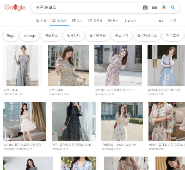Image resolution: width=185 pixels, height=170 pixels.
Task: Open the m.bunjang.co.kr source link
Action: (x=105, y=94)
